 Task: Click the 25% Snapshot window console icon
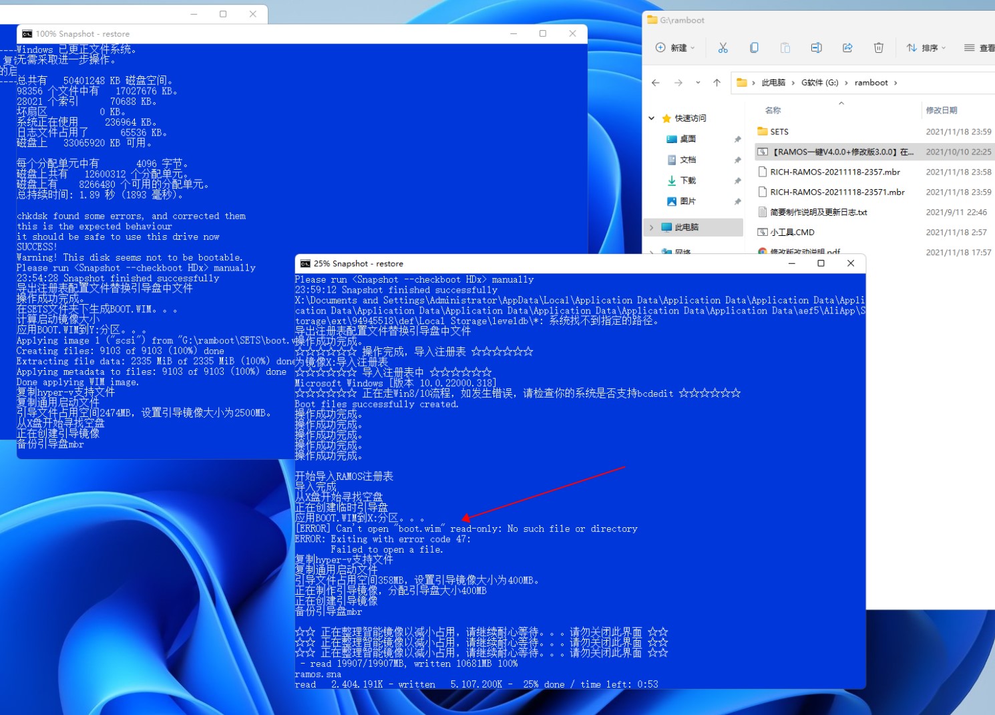pyautogui.click(x=305, y=264)
